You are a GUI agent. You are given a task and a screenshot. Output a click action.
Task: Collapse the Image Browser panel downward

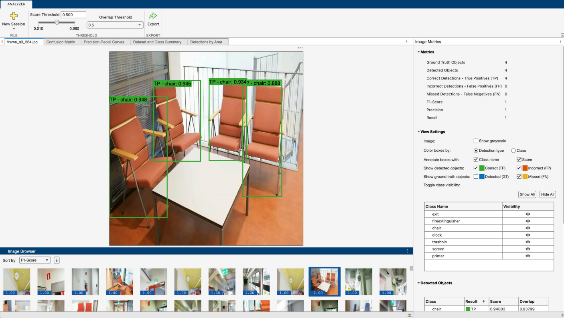pos(410,315)
